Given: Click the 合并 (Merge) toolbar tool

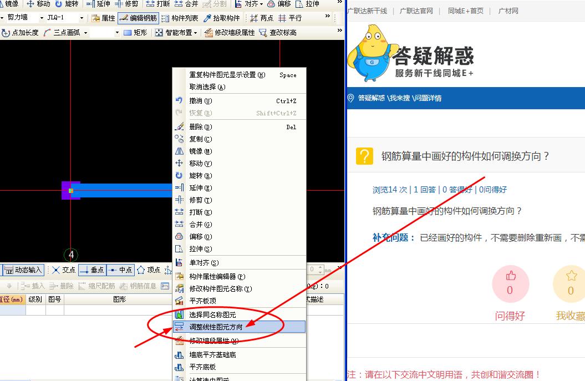Looking at the screenshot, I should [x=186, y=4].
